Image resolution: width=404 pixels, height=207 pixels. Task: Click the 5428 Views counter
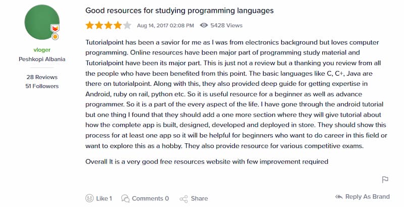coord(226,25)
